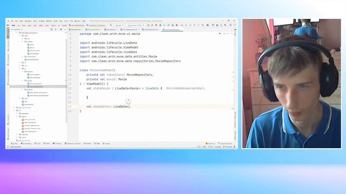Collapse the popular package in tree
Viewport: 346px width, 194px height.
23,89
